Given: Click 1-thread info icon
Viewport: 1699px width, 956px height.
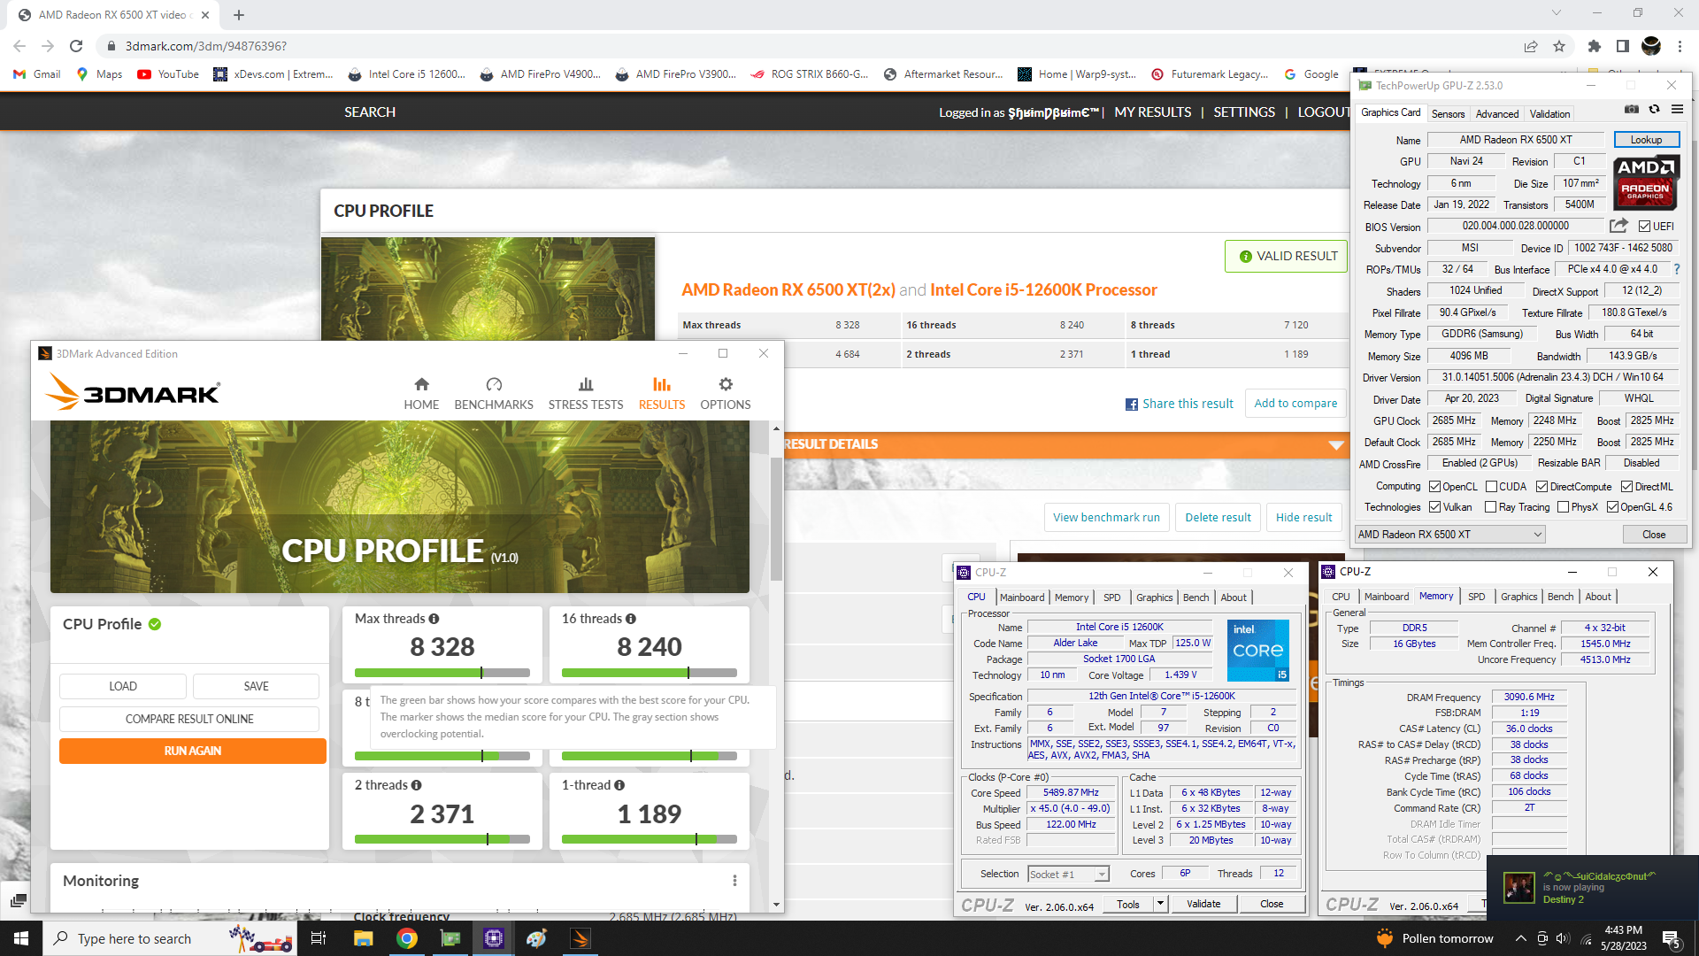Looking at the screenshot, I should pos(619,785).
